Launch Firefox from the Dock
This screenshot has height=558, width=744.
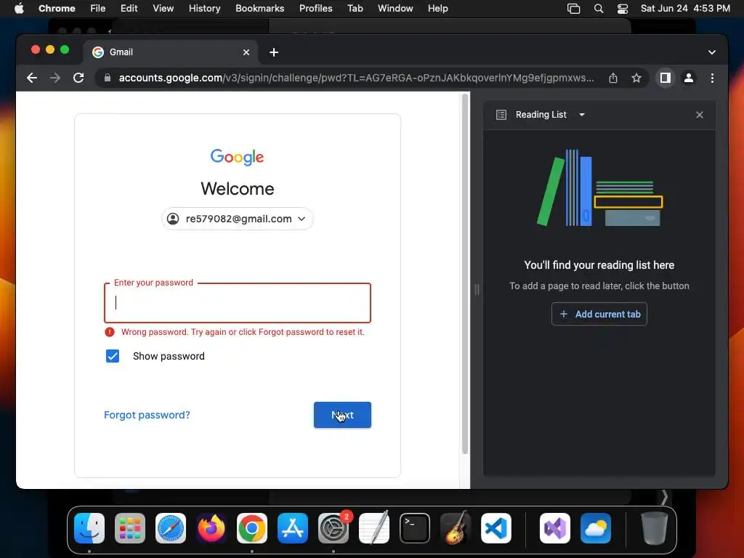click(211, 528)
